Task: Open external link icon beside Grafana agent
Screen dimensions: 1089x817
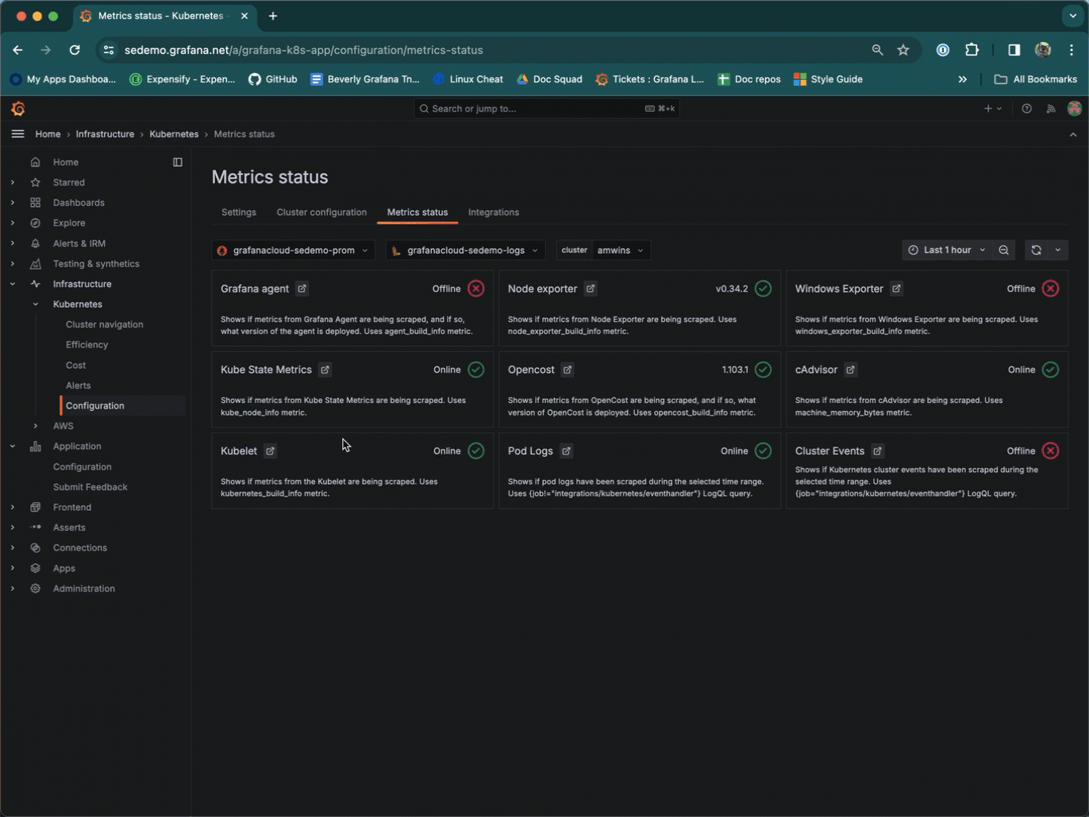Action: coord(302,289)
